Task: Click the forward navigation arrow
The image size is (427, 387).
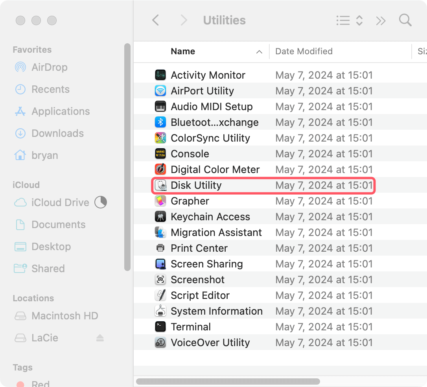Action: click(x=183, y=20)
